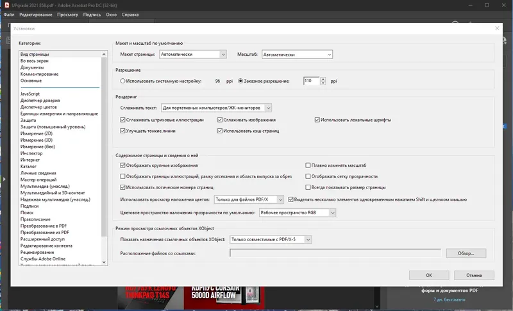Select Использовать системную настройку radio button
This screenshot has height=311, width=513.
(x=122, y=81)
